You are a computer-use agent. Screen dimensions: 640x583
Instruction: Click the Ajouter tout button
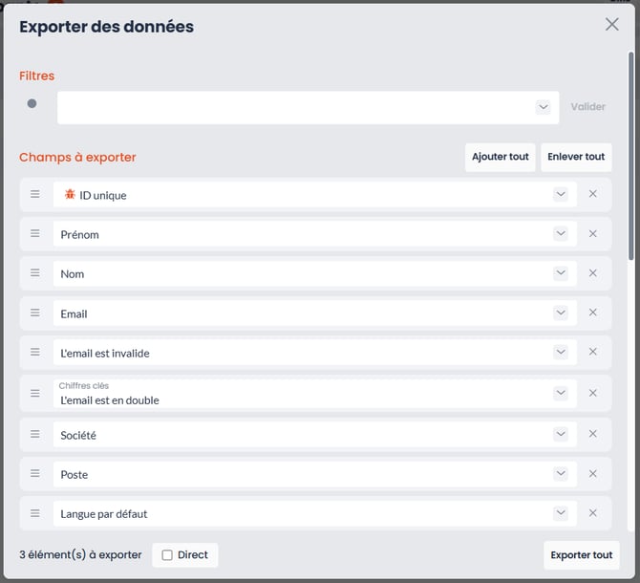(x=500, y=157)
